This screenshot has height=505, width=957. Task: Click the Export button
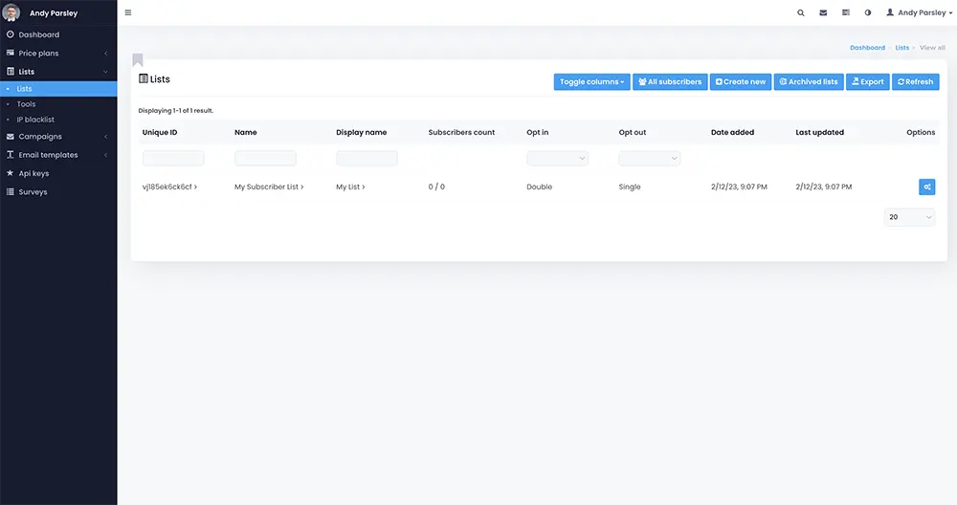coord(868,81)
